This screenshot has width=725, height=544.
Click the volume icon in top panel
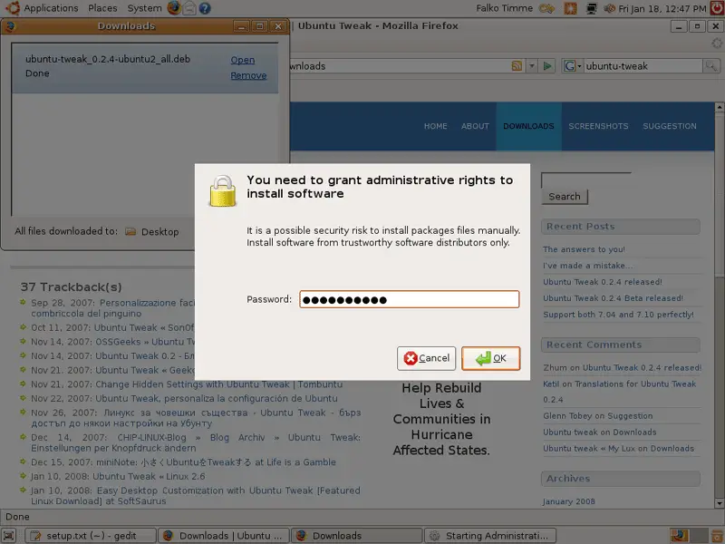(x=610, y=8)
